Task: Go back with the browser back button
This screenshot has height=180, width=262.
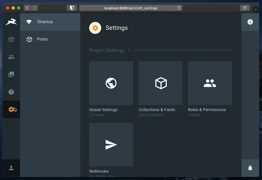Action: [x=27, y=8]
